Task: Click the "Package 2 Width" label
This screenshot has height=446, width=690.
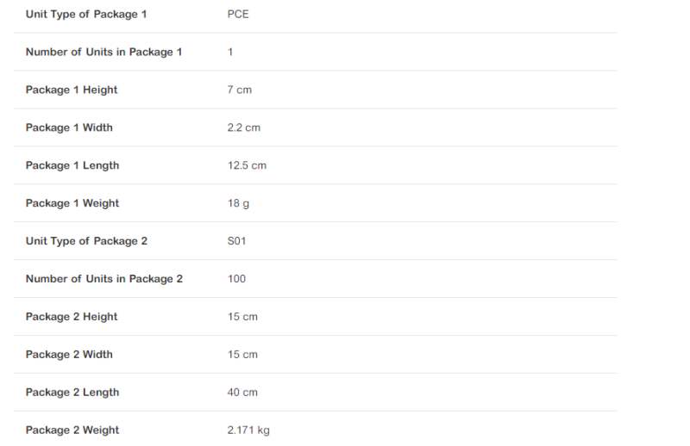Action: [69, 355]
